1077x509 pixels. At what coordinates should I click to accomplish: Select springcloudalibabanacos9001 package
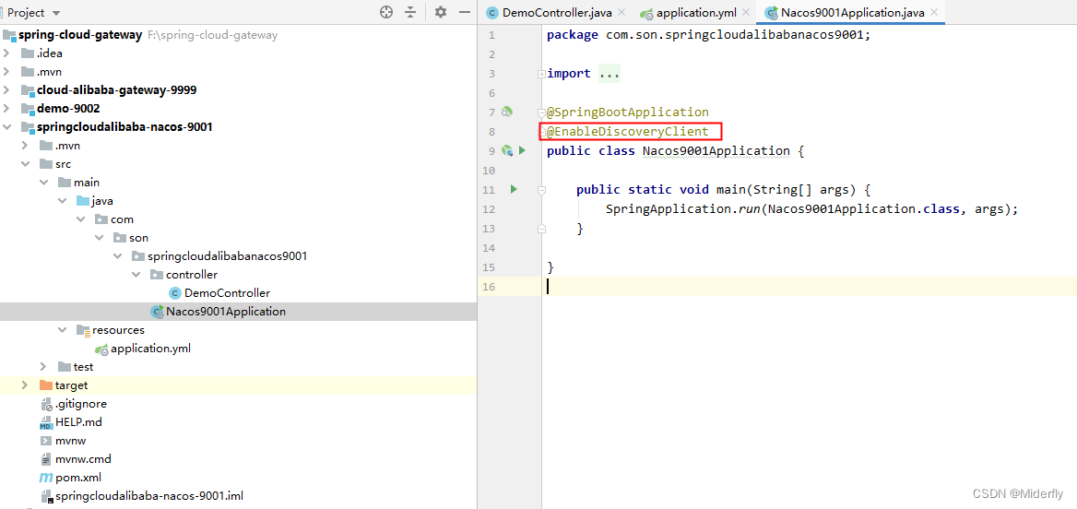[227, 256]
